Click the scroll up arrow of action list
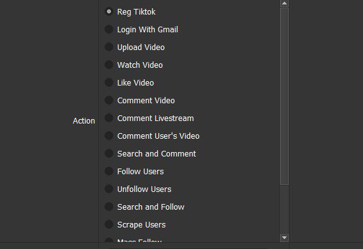This screenshot has height=249, width=363. point(284,3)
